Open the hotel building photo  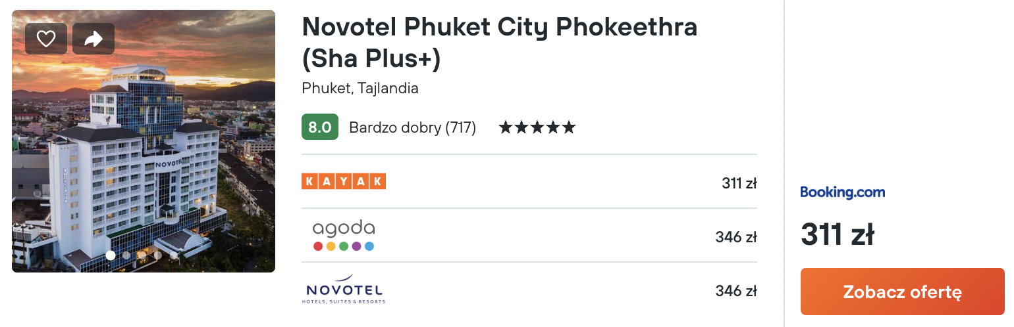click(144, 141)
